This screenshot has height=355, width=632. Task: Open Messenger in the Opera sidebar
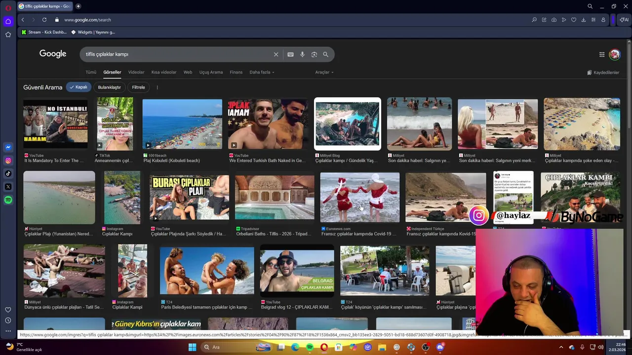[8, 147]
